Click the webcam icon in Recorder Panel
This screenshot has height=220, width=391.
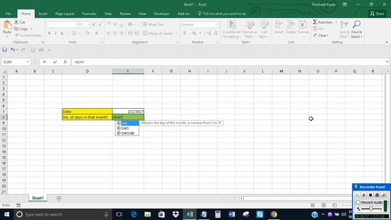point(377,195)
